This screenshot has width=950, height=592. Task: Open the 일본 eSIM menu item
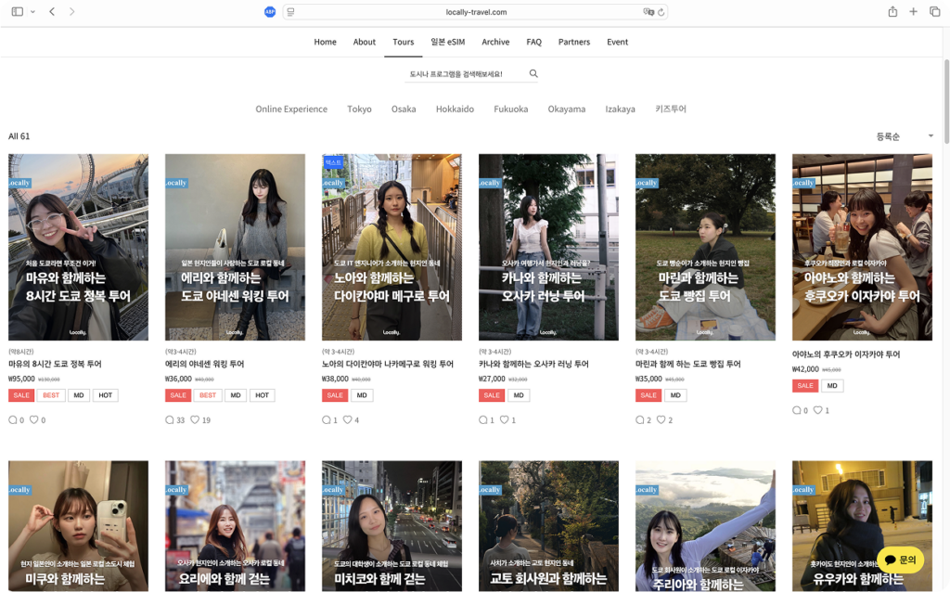point(447,42)
